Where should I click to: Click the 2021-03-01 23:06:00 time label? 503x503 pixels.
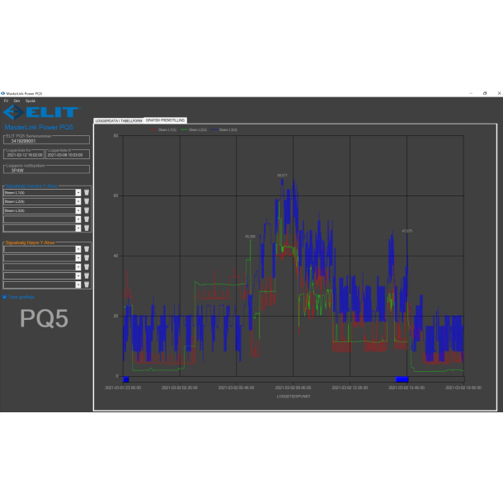(123, 388)
